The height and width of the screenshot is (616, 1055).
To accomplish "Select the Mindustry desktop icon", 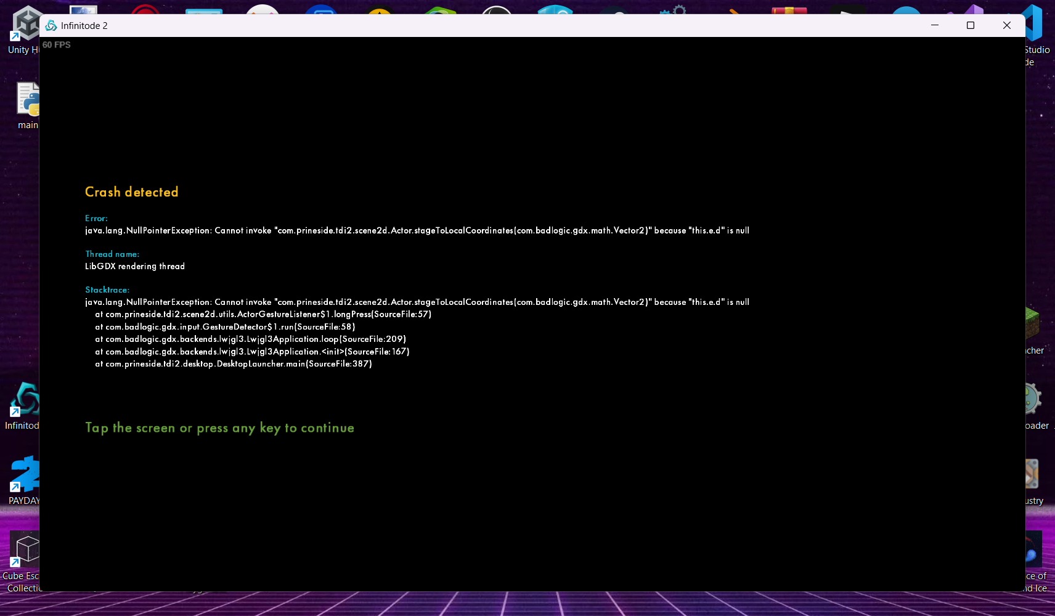I will [1034, 476].
